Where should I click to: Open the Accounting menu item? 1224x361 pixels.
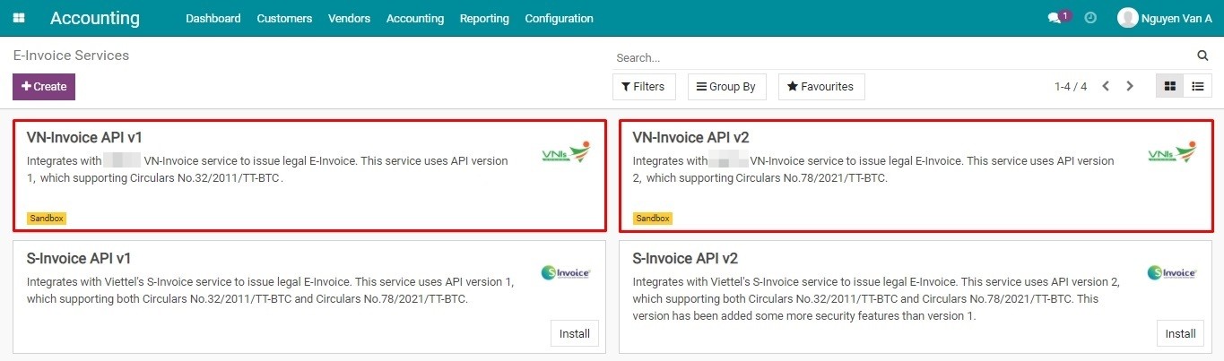(x=415, y=18)
